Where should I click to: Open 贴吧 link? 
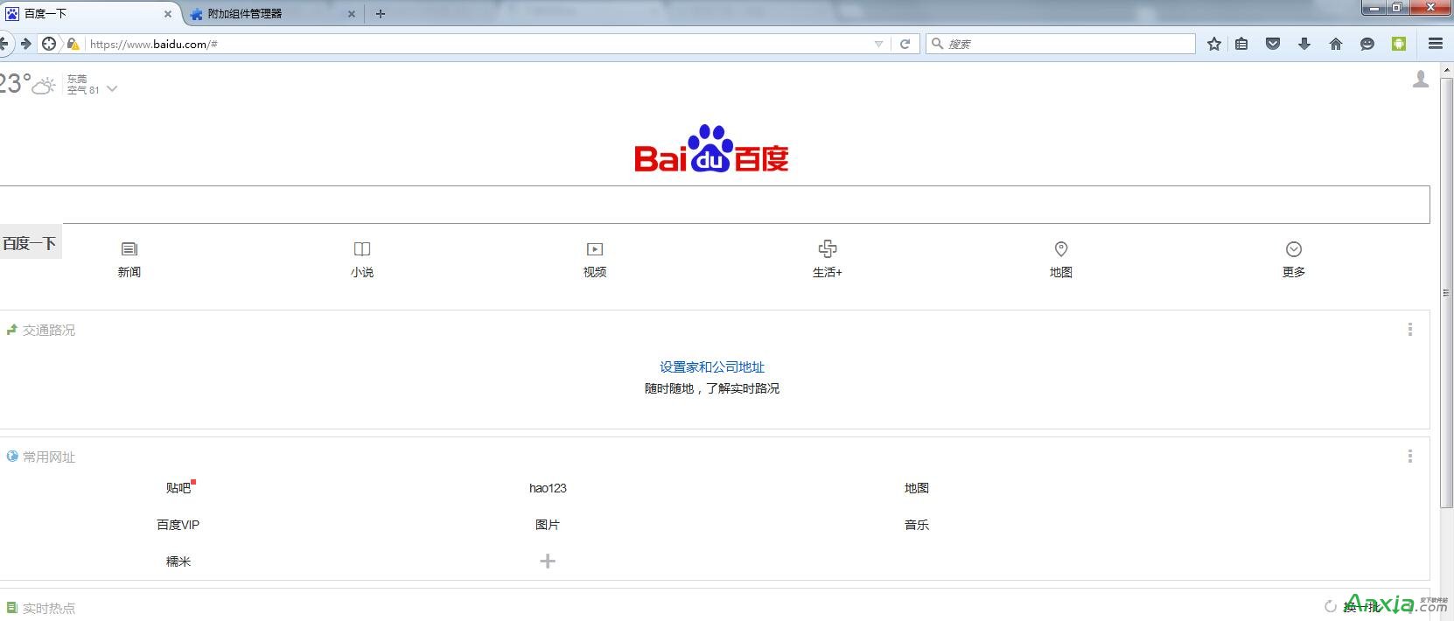(178, 488)
